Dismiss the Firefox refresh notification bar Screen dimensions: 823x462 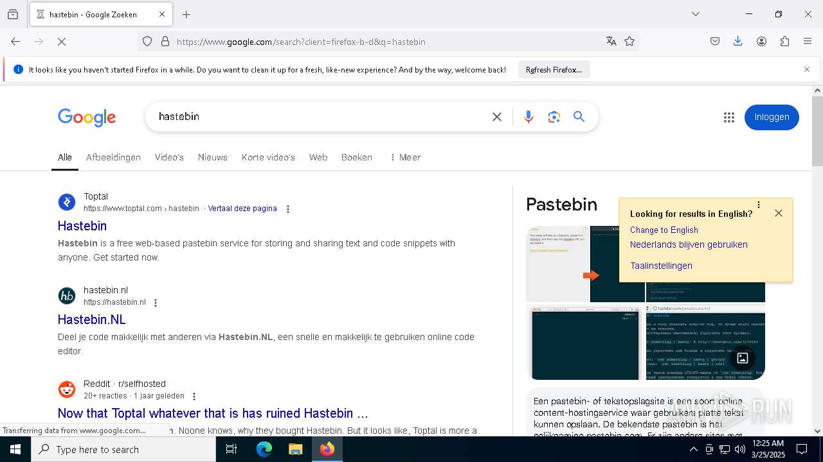[x=807, y=69]
